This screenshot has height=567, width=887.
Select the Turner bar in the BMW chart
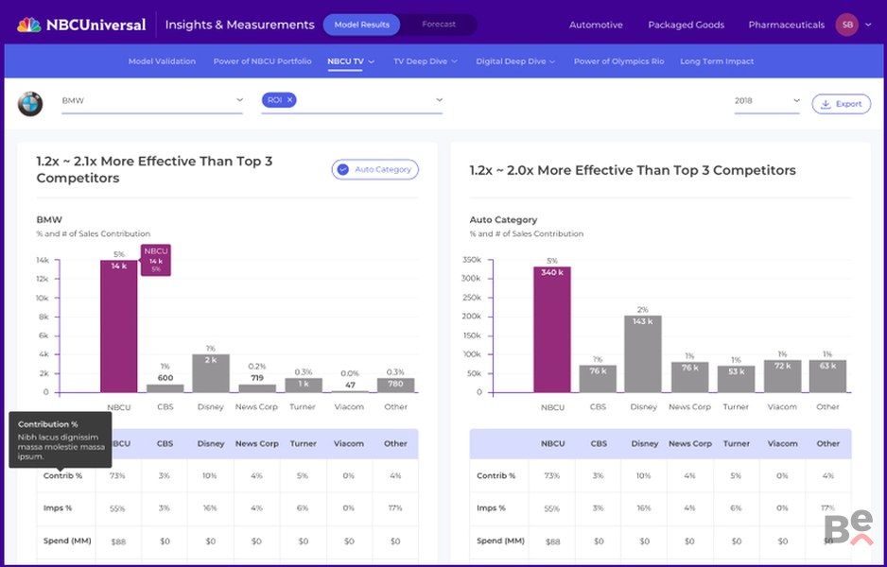click(x=304, y=385)
